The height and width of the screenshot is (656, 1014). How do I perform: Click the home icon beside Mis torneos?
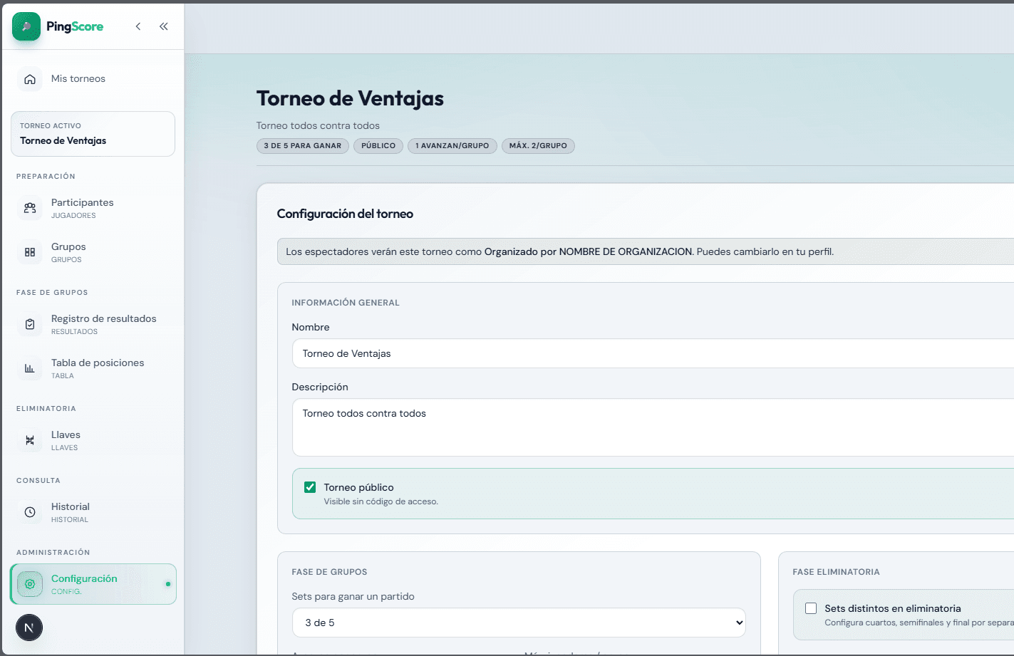coord(30,79)
